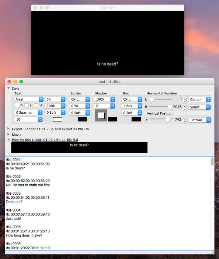This screenshot has height=259, width=219.
Task: Open the Border 0 Soft dropdown
Action: (79, 113)
